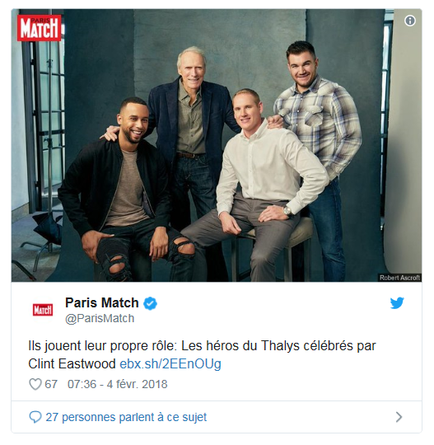Click the Robert Ascroft photo credit
The height and width of the screenshot is (445, 434).
(399, 278)
